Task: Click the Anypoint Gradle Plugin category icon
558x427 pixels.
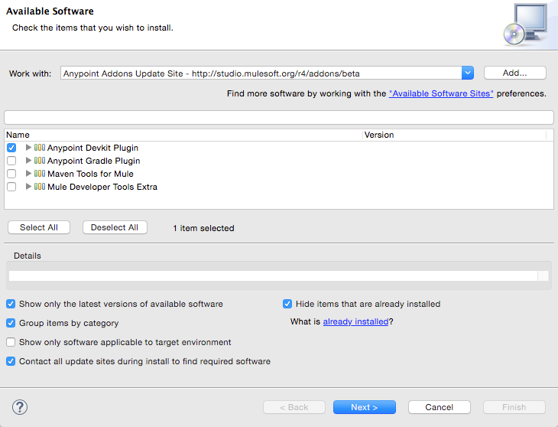Action: click(x=40, y=161)
